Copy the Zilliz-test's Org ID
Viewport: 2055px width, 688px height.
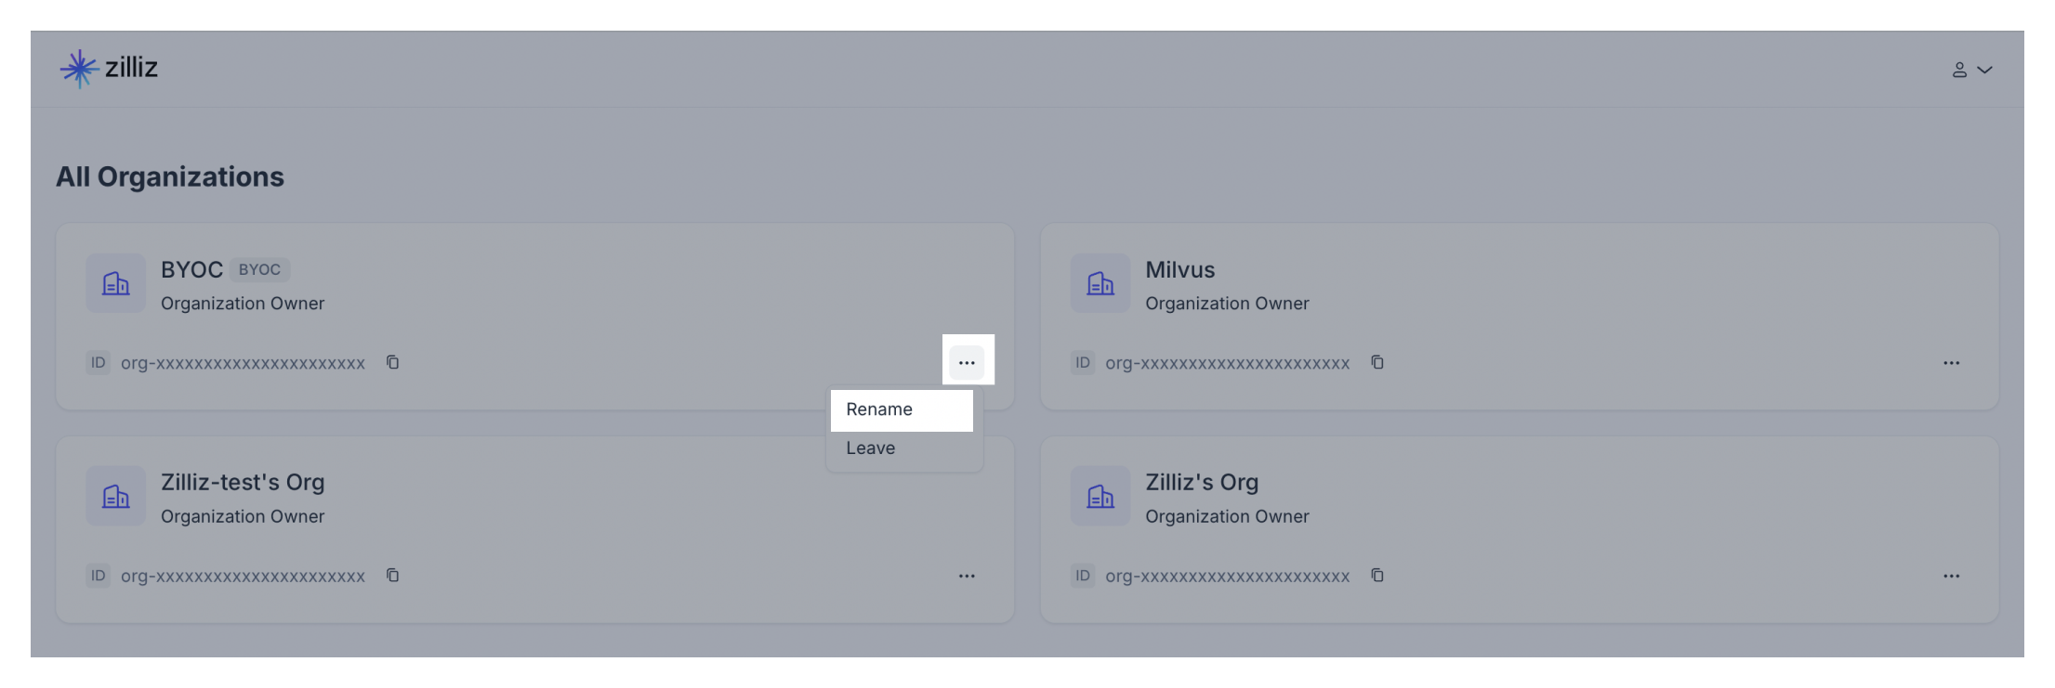point(392,575)
